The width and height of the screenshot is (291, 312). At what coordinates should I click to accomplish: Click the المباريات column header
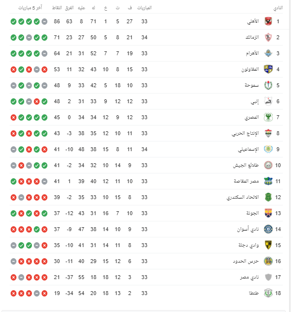[x=145, y=8]
